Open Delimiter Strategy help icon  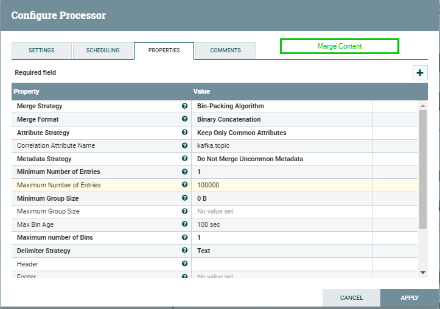(x=184, y=250)
